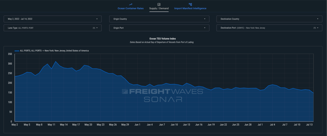Click the FreightWaves SONAR watermark logo
This screenshot has height=136, width=327.
(x=162, y=95)
